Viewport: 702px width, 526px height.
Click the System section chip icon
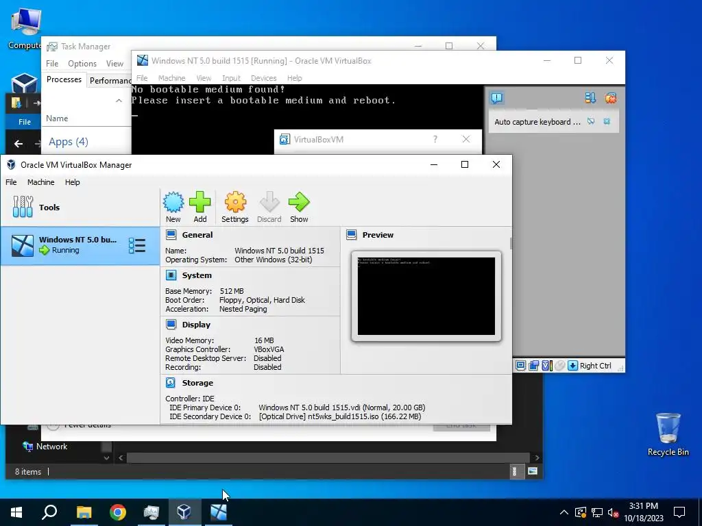click(171, 275)
